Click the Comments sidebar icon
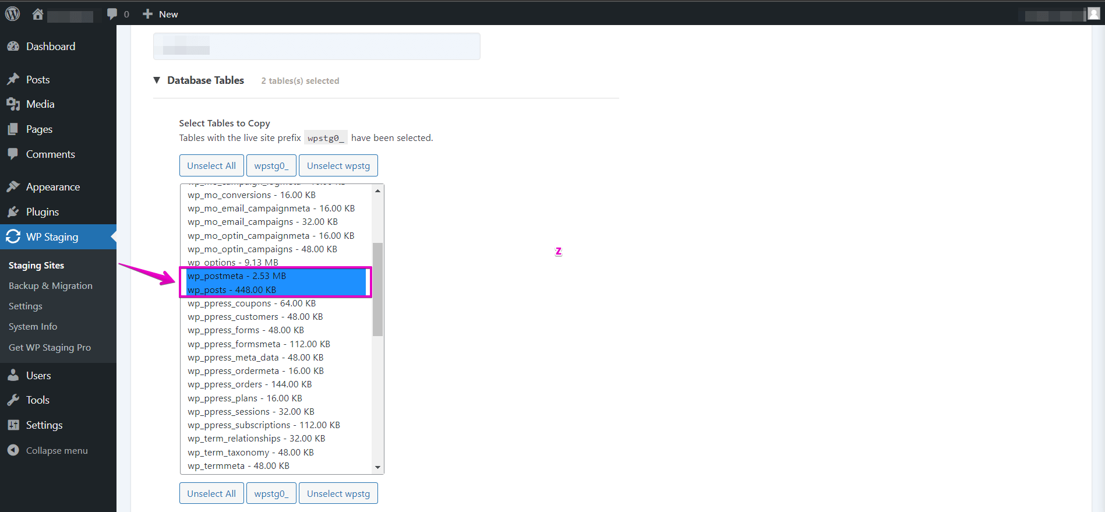The image size is (1105, 512). (13, 154)
